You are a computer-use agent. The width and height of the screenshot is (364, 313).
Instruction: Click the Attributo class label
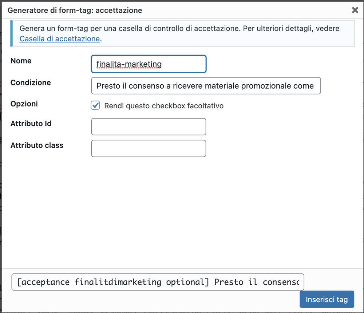(37, 145)
